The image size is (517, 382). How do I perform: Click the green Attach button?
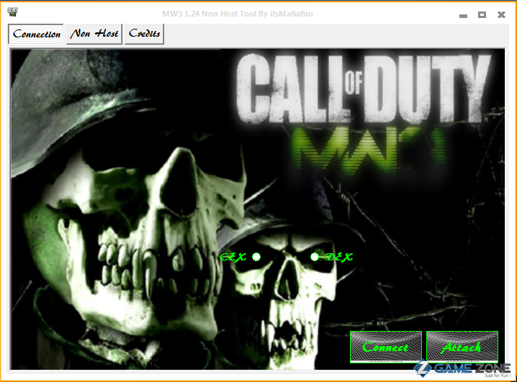coord(462,347)
